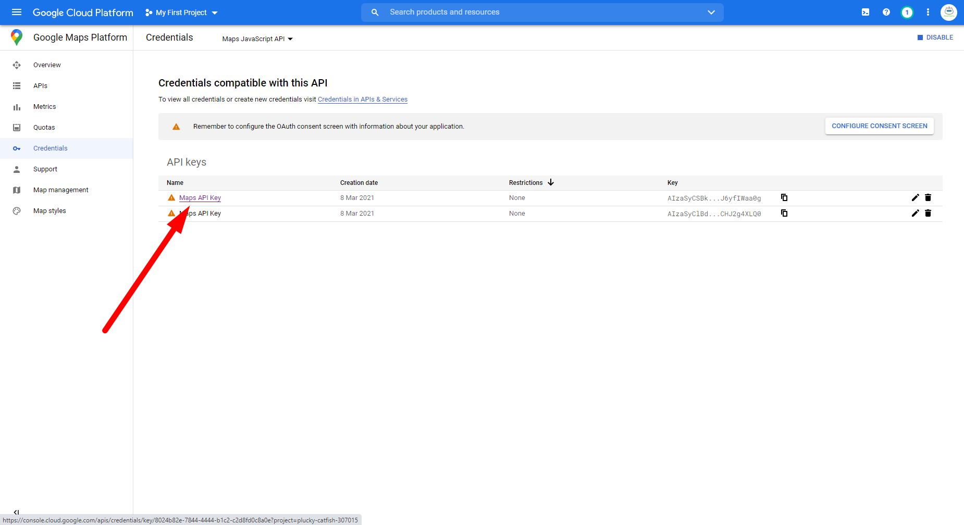The image size is (964, 525).
Task: Click the Google Cloud Platform title
Action: pos(83,12)
